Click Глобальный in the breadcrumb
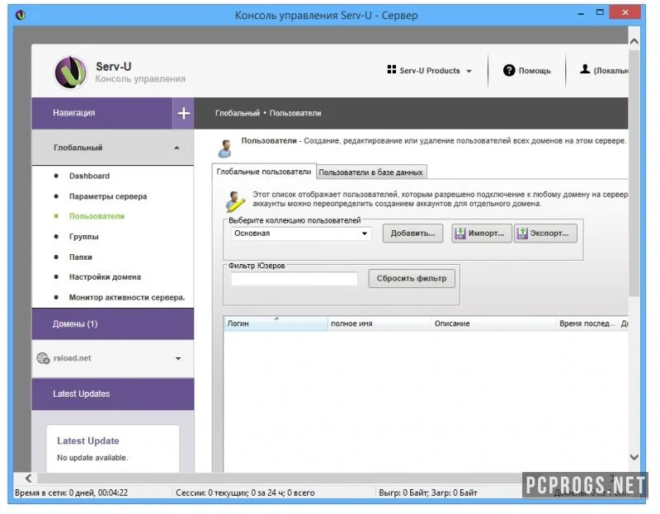 tap(238, 113)
